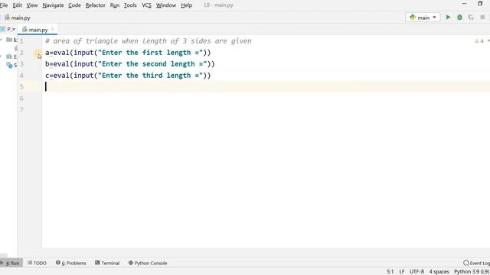Screen dimensions: 490x275
Task: Click the Stop square icon in toolbar
Action: click(482, 18)
